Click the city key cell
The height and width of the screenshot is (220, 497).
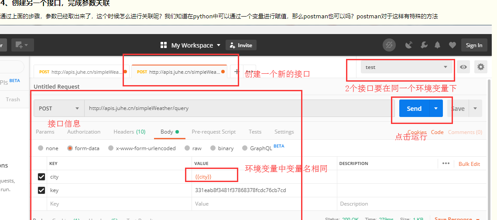click(x=119, y=177)
